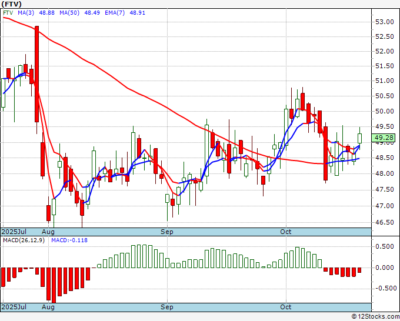This screenshot has height=321, width=400.
Task: Click Aug on price chart date axis
Action: 48,232
